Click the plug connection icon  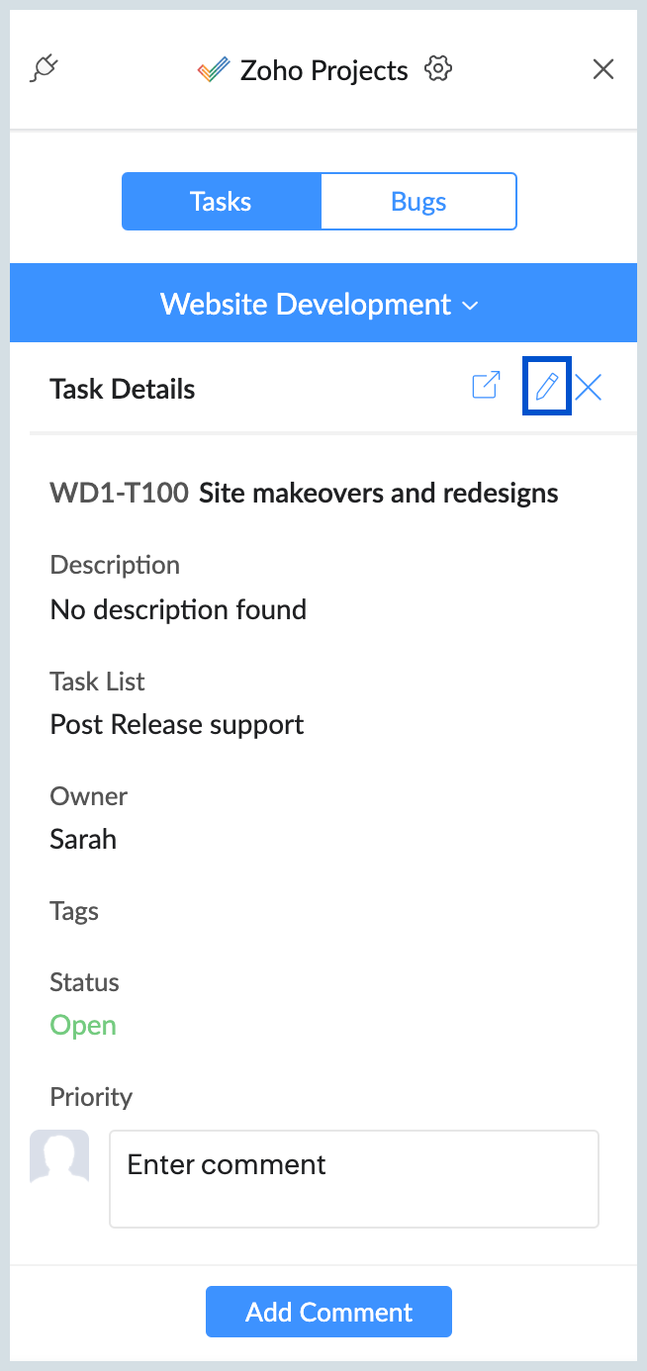[x=45, y=69]
